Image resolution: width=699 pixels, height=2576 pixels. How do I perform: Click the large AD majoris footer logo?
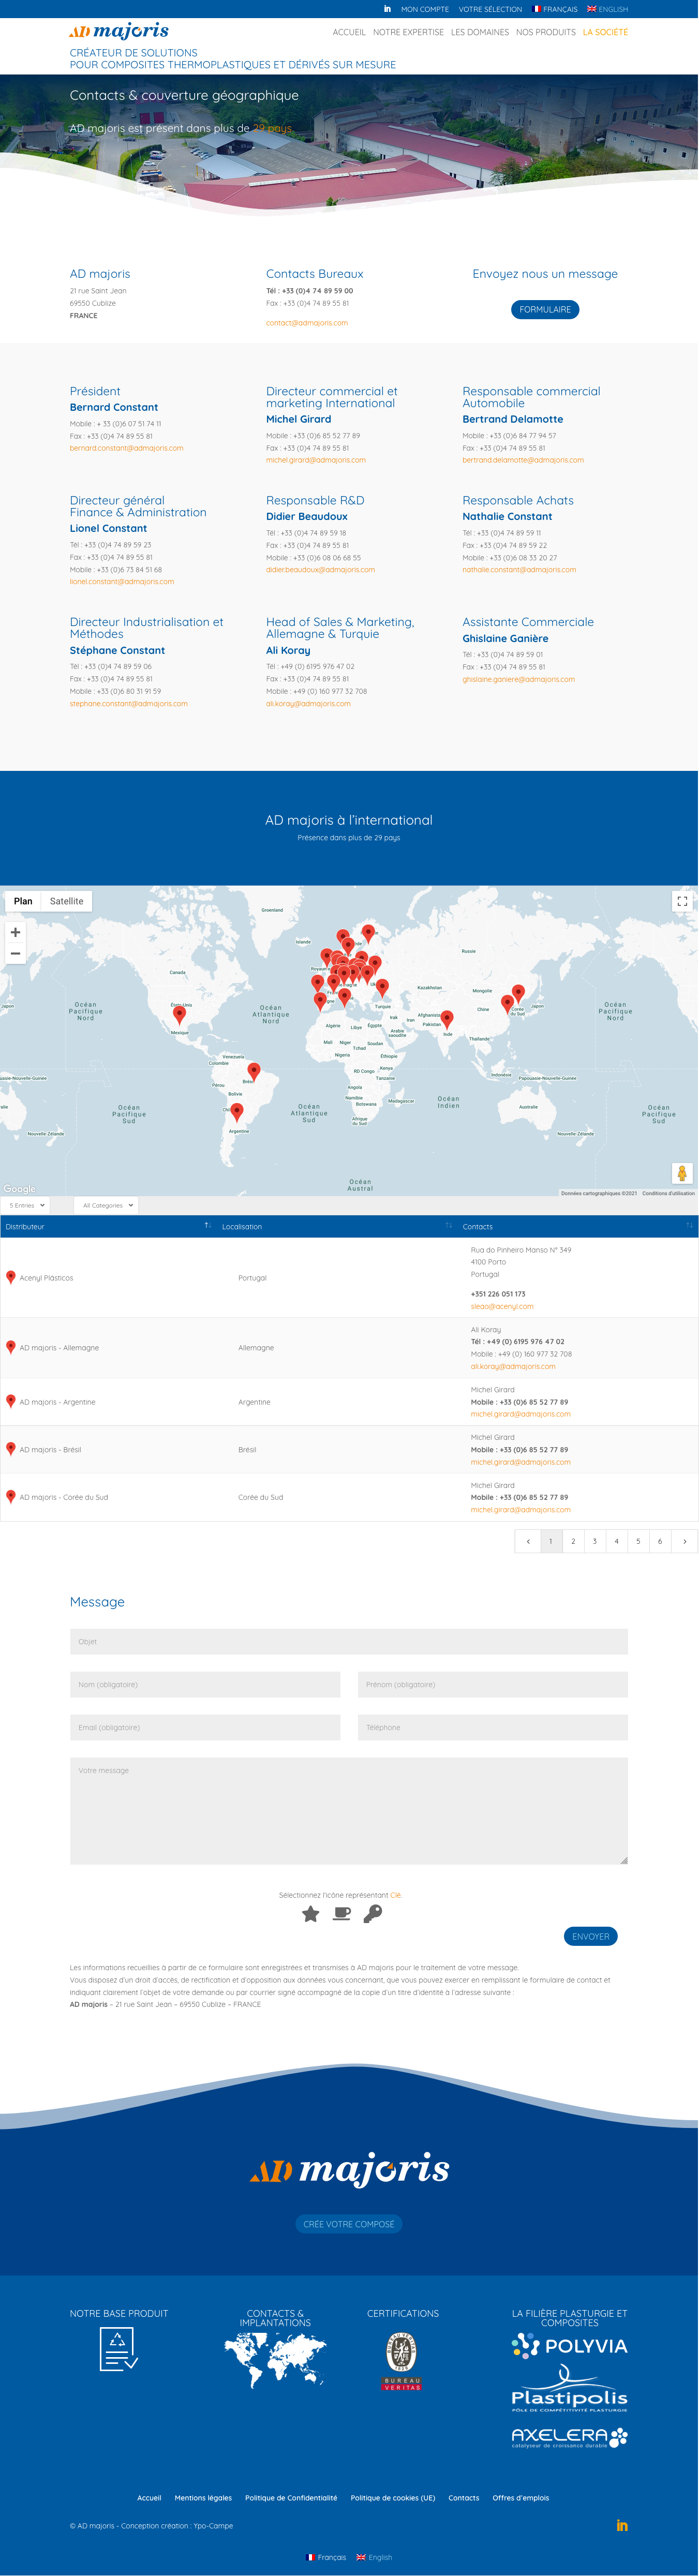pyautogui.click(x=349, y=2170)
